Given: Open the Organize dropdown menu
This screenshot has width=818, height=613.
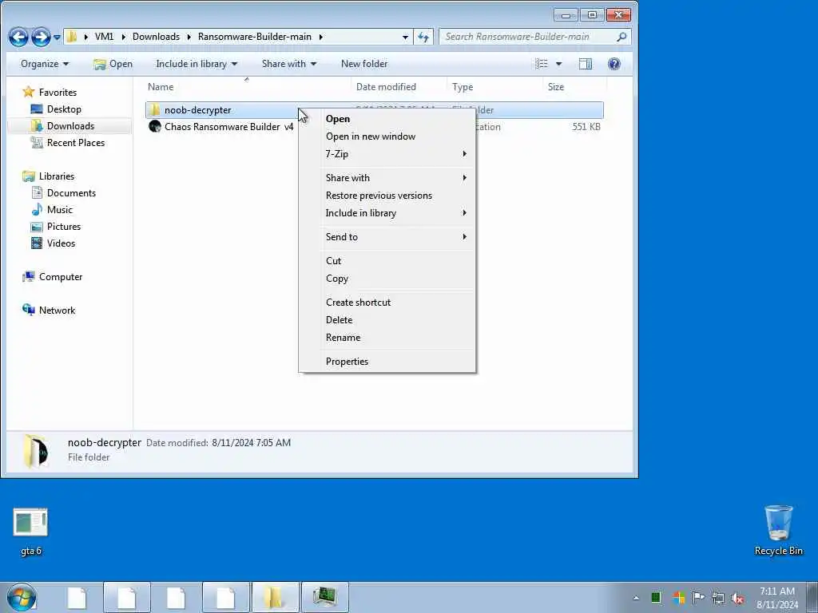Looking at the screenshot, I should click(45, 64).
